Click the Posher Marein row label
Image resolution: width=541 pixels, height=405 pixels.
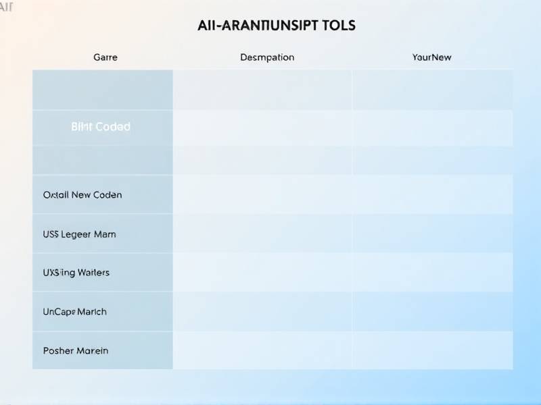click(x=76, y=351)
